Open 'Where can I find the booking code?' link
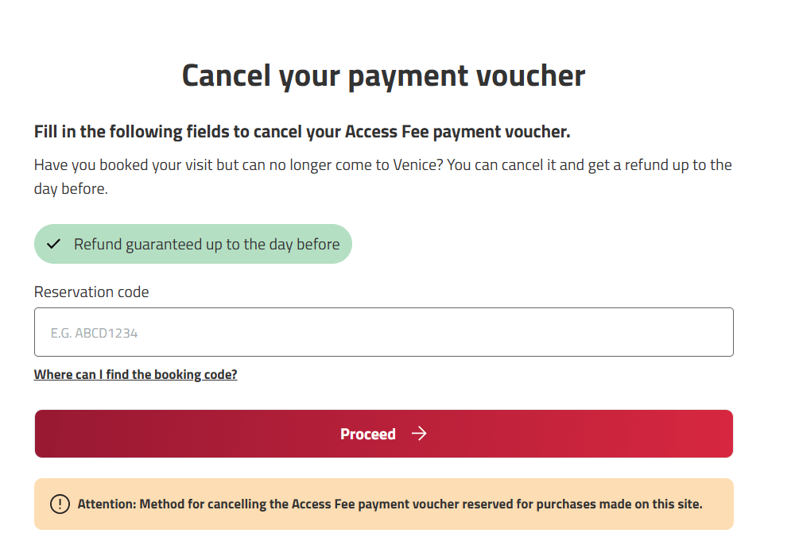Screen dimensions: 795x537 135,374
